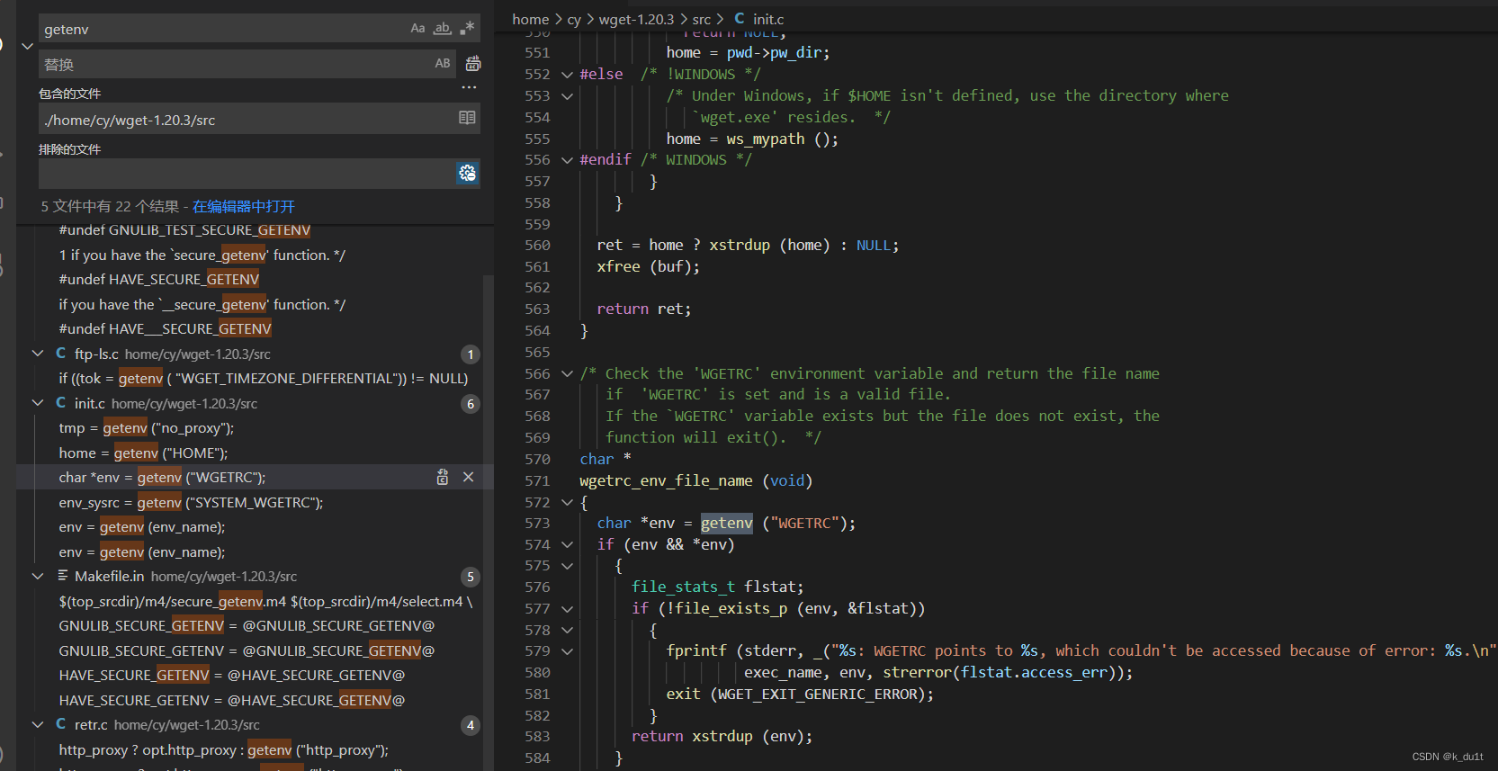Toggle Match Whole Word option
1498x771 pixels.
tap(442, 29)
